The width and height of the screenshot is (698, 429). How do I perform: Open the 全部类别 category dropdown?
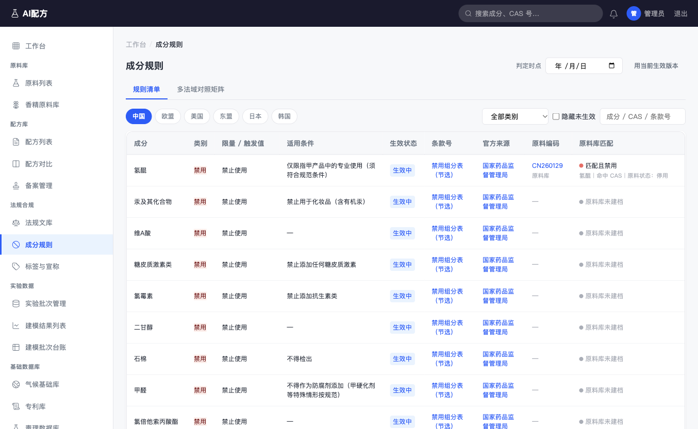(x=516, y=116)
